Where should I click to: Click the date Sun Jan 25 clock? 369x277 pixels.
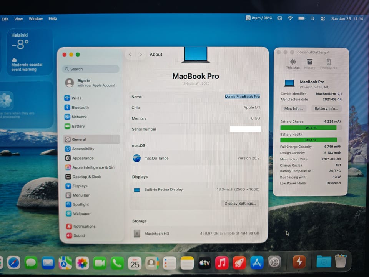click(x=347, y=19)
